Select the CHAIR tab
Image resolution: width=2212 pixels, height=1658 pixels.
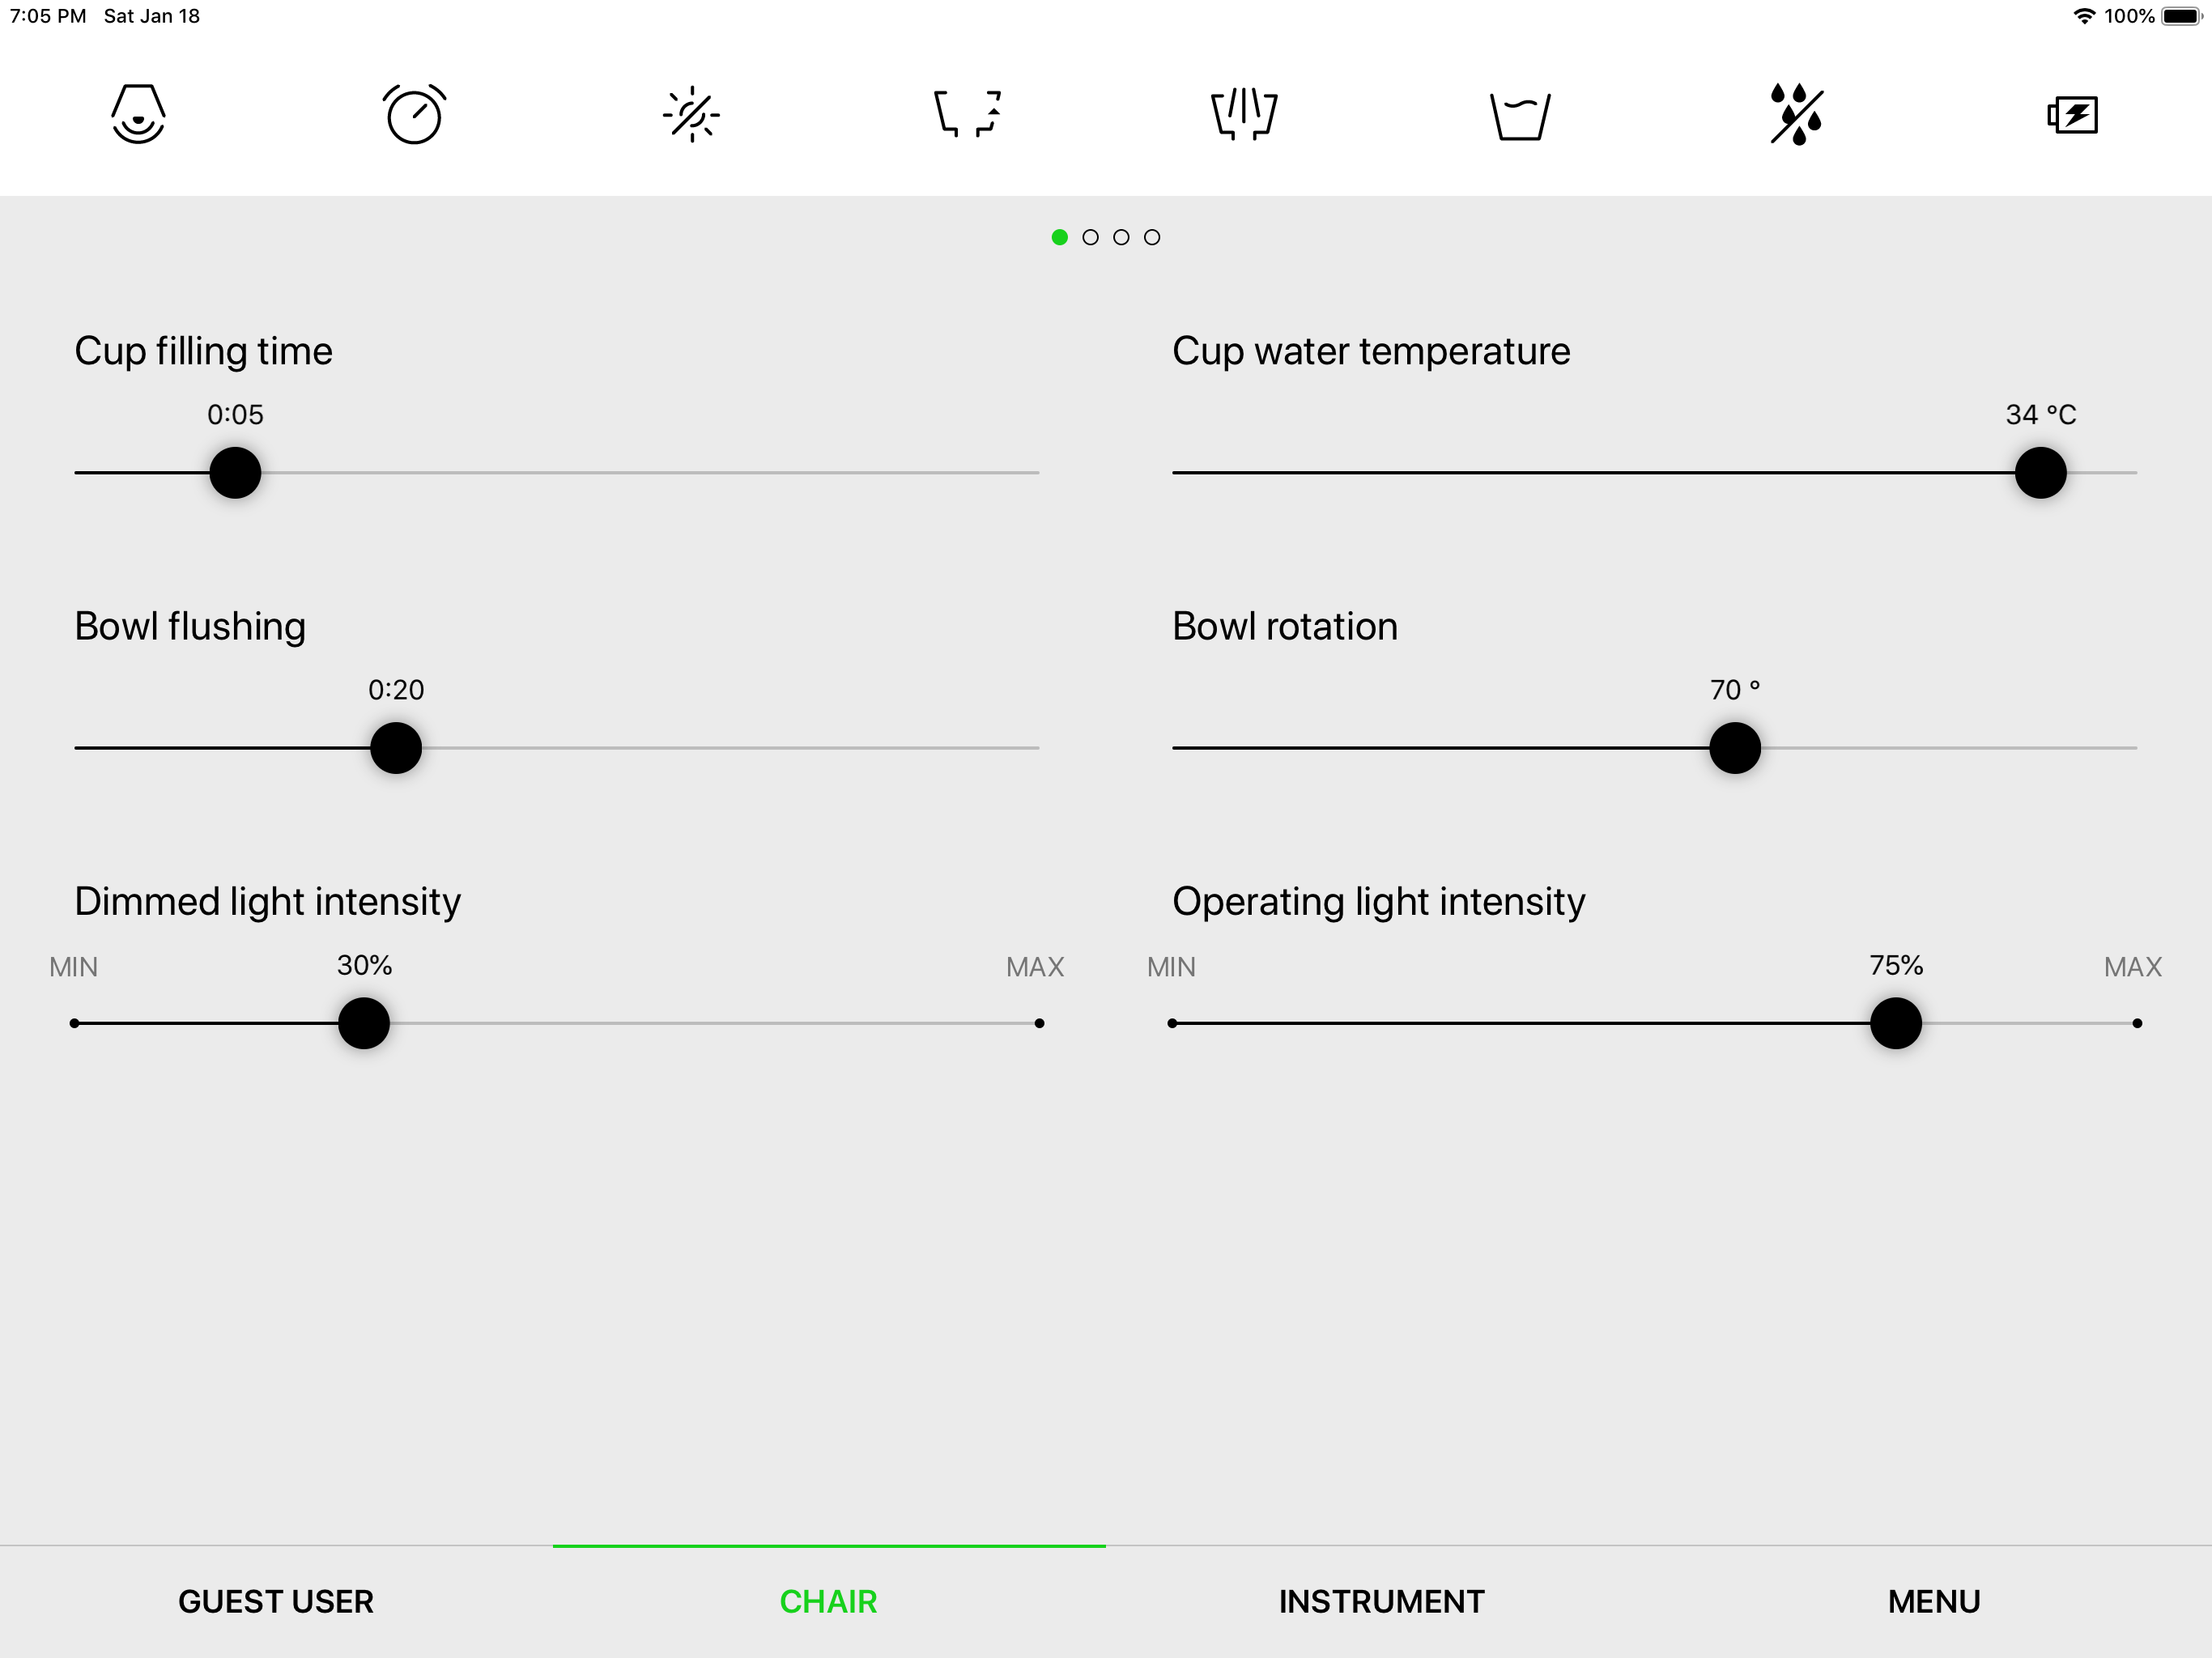pos(829,1601)
